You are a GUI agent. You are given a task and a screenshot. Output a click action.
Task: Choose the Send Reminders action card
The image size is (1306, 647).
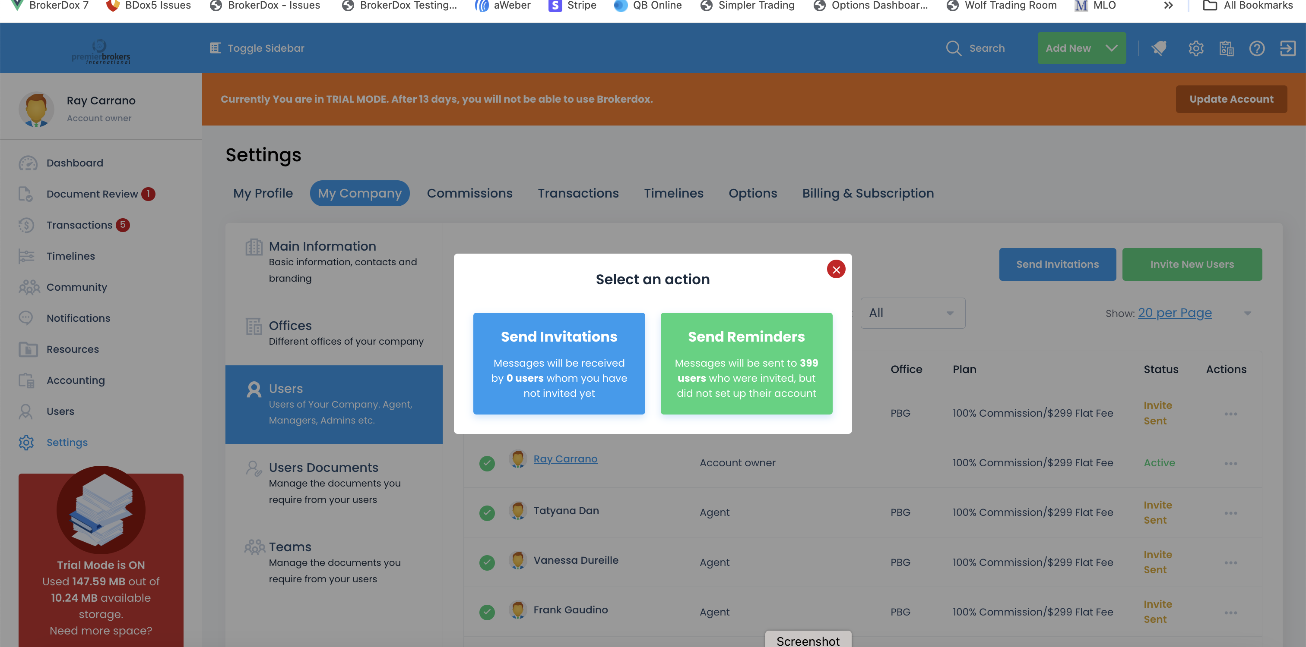[746, 364]
